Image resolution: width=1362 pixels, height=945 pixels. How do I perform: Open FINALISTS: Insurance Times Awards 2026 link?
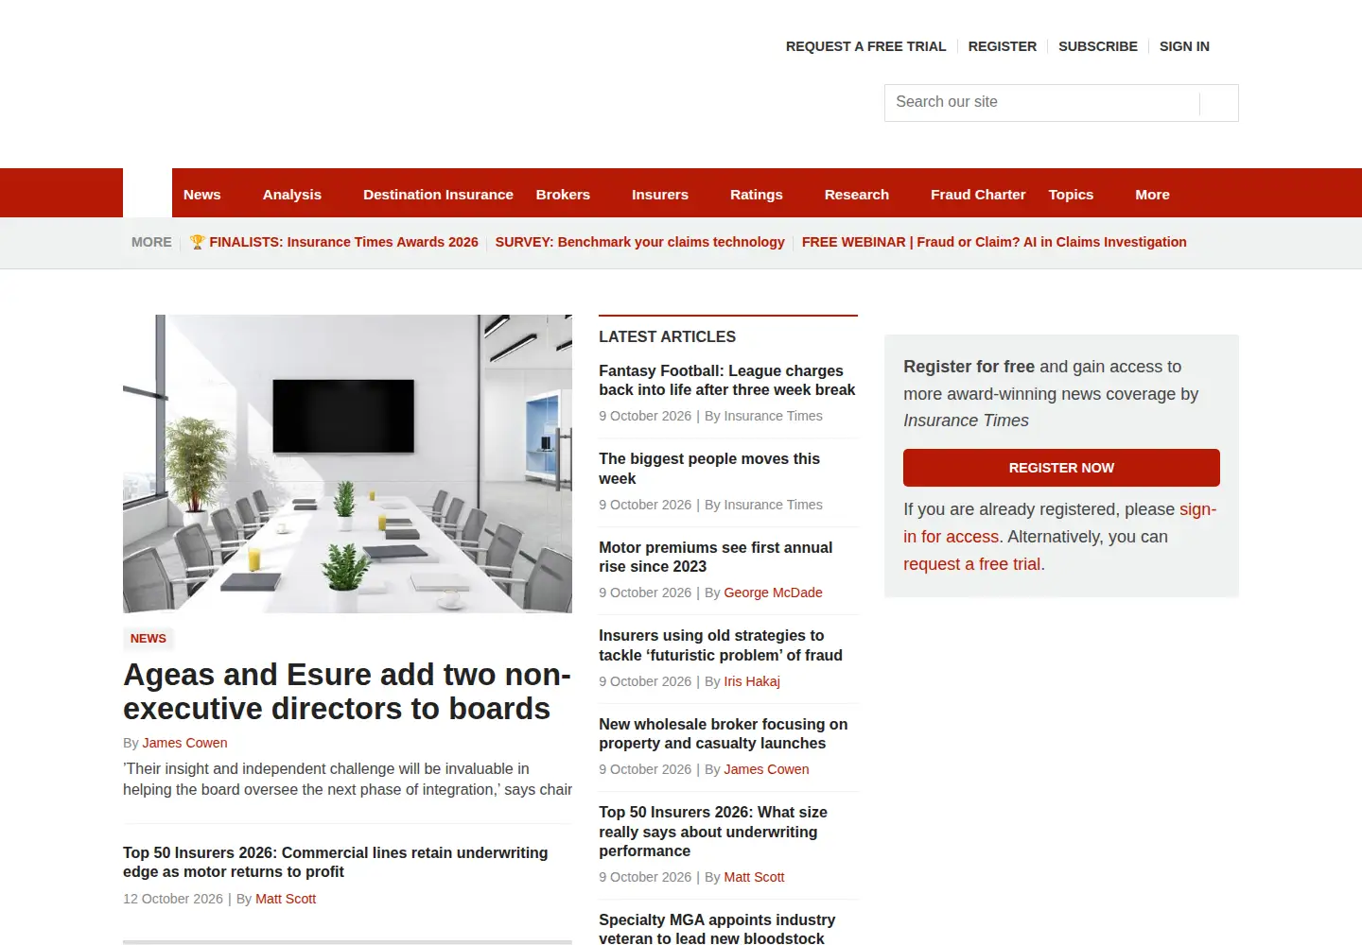pyautogui.click(x=334, y=242)
